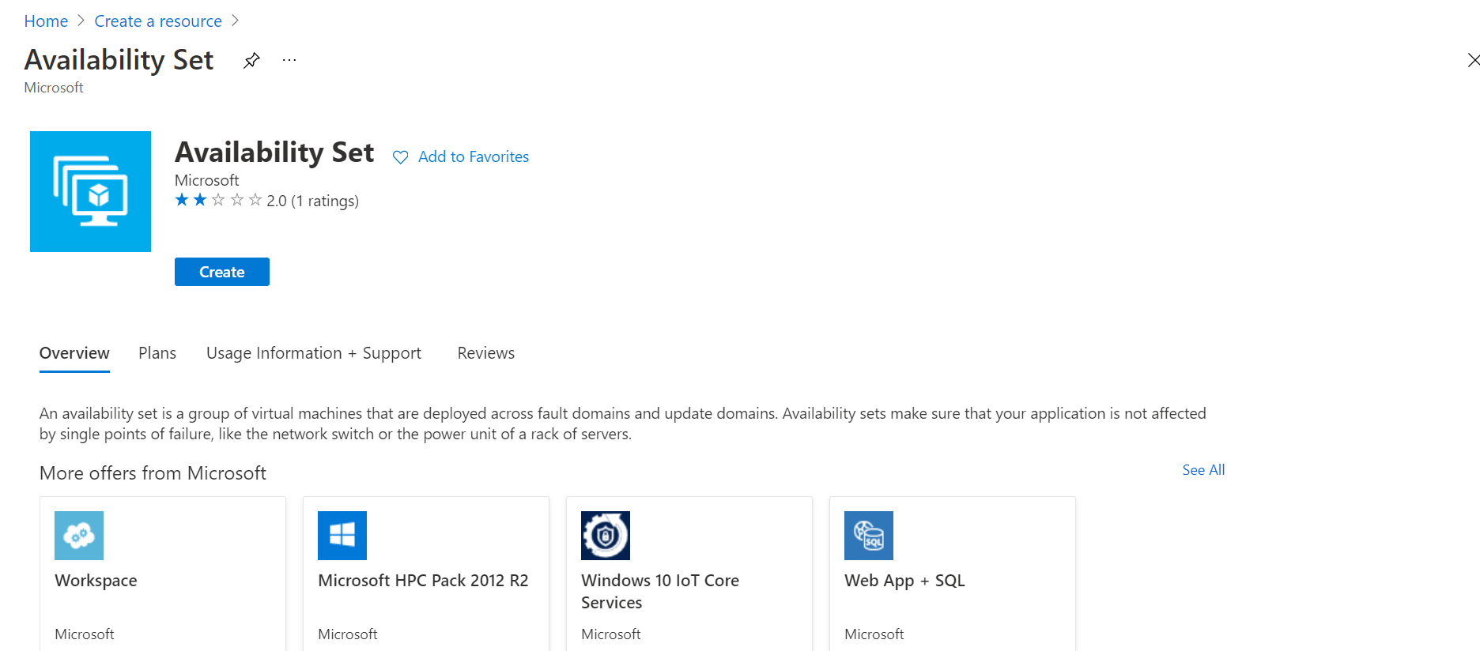The height and width of the screenshot is (651, 1480).
Task: Open the more options ellipsis menu
Action: pos(289,60)
